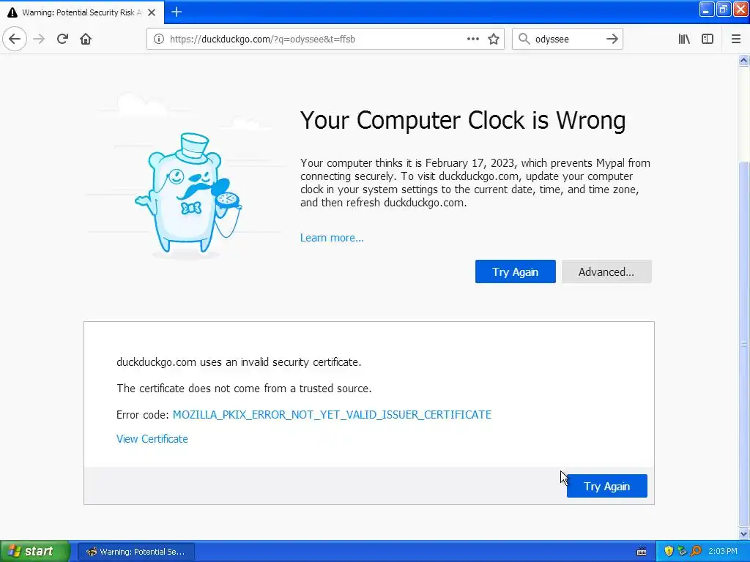The image size is (750, 562).
Task: Open the security shield tray icon
Action: point(669,551)
